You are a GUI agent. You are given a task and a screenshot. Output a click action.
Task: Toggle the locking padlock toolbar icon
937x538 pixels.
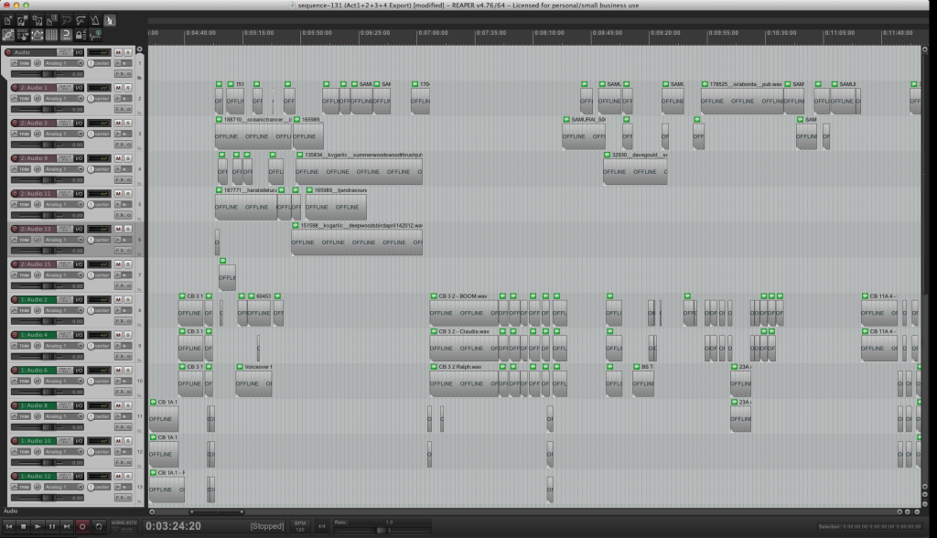point(81,35)
